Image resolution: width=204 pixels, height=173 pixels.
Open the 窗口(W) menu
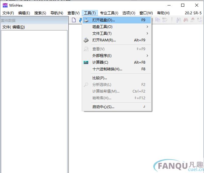pyautogui.click(x=146, y=13)
